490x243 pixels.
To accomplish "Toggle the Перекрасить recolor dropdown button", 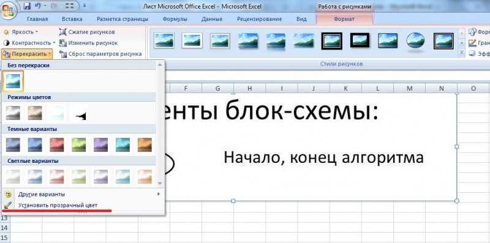I will [x=27, y=54].
